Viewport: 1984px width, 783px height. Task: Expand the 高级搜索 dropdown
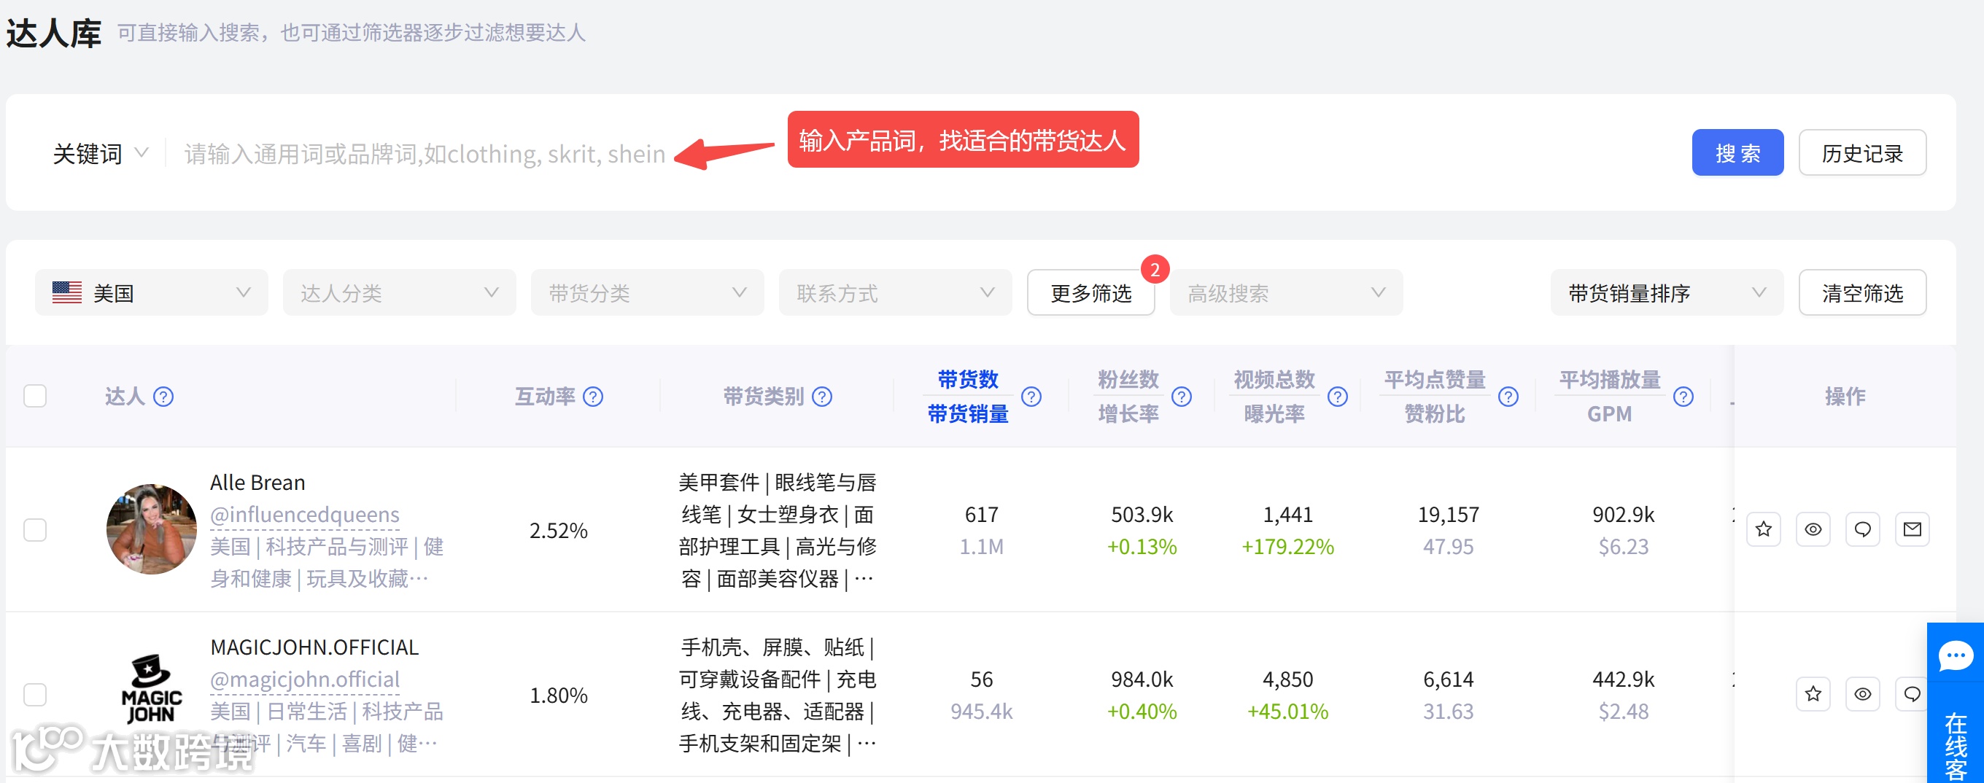[1286, 292]
